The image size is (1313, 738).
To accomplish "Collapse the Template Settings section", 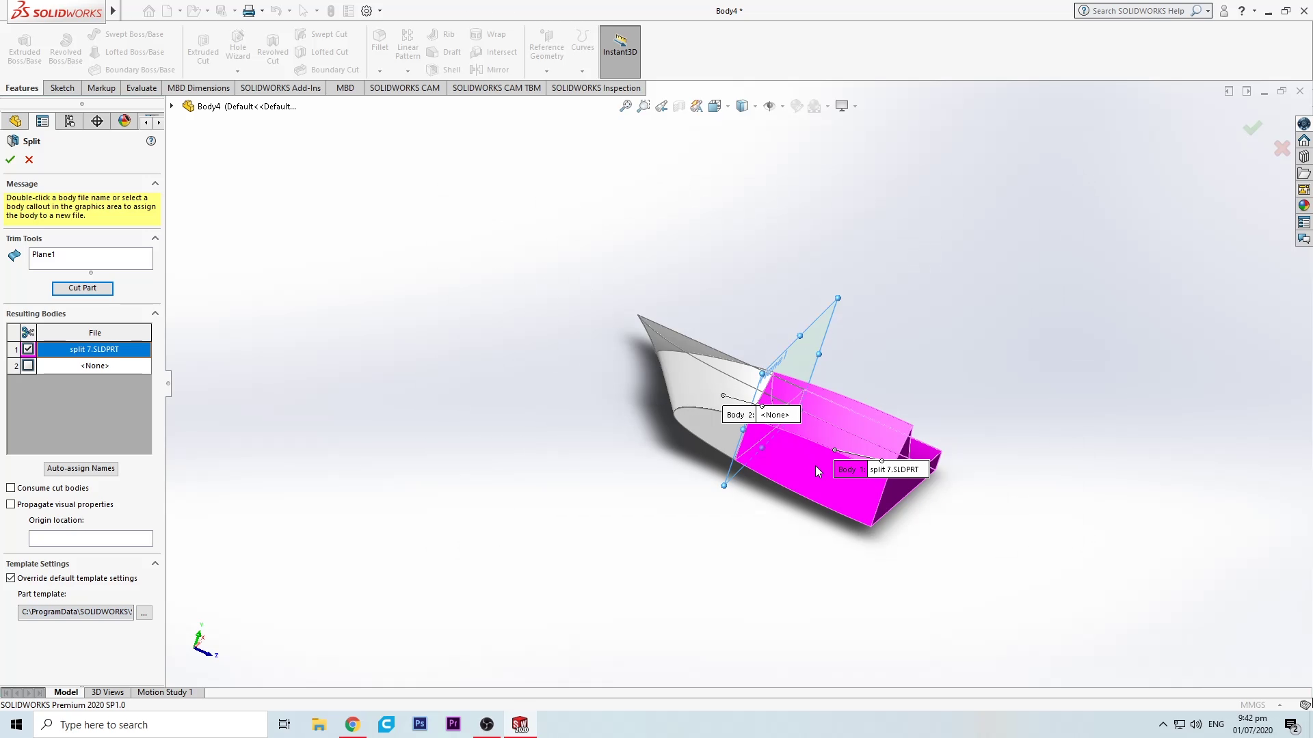I will [155, 564].
